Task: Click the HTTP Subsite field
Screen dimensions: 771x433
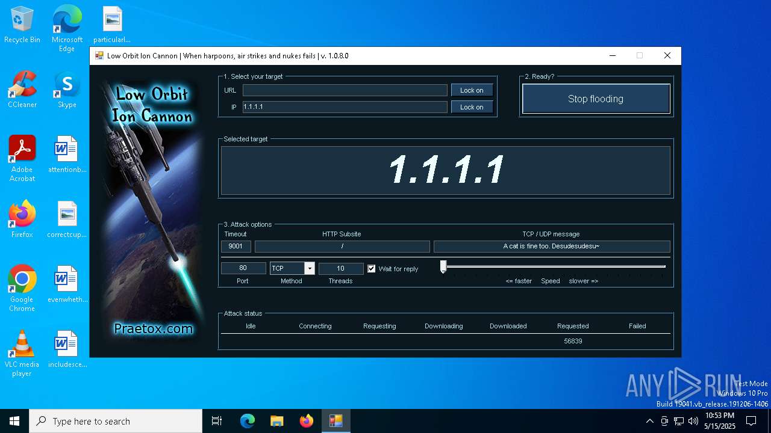Action: pos(342,247)
